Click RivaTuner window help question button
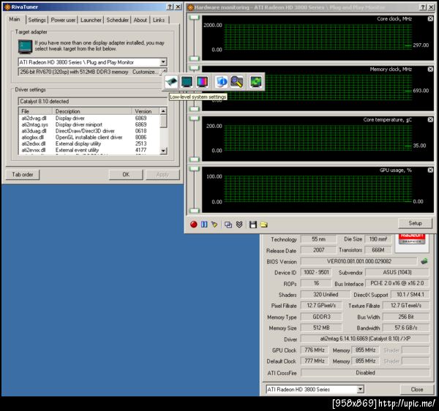The width and height of the screenshot is (439, 411). (x=170, y=7)
